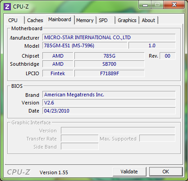Select the MICRO-STAR INTERNATIONAL manufacturer field
Viewport: 188px width, 181px height.
pyautogui.click(x=109, y=37)
